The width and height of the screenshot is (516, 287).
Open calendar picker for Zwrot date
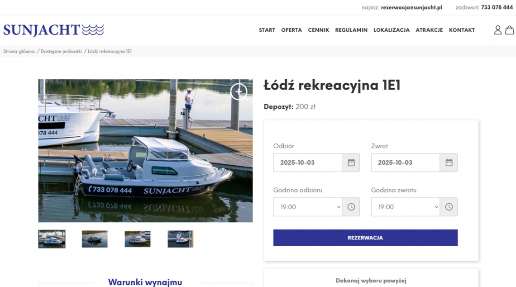[x=449, y=163]
